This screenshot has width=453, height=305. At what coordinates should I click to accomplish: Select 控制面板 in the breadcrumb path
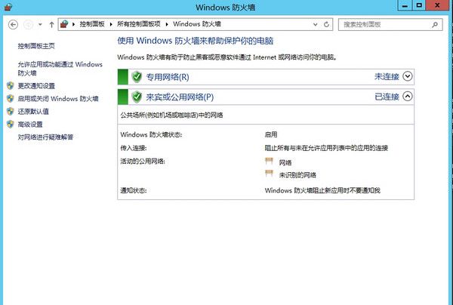click(94, 25)
